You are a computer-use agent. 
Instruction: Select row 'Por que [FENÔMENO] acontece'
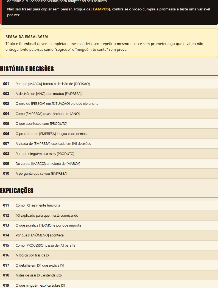pos(109,235)
